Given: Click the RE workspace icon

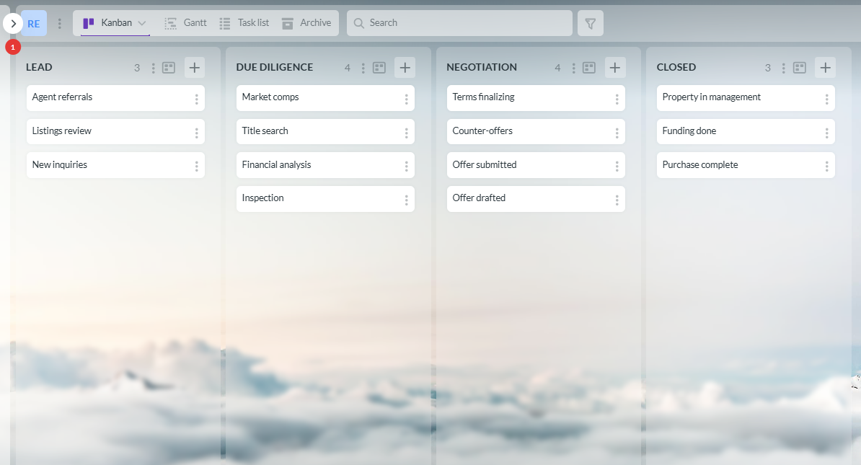Looking at the screenshot, I should point(33,22).
